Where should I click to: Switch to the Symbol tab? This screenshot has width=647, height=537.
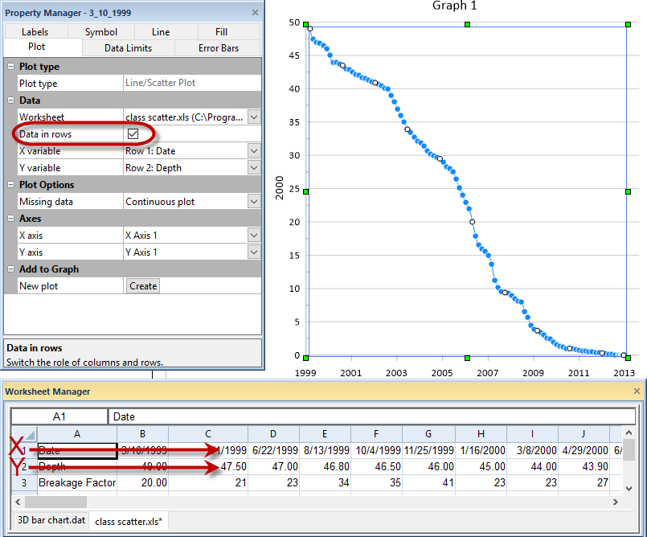point(101,32)
